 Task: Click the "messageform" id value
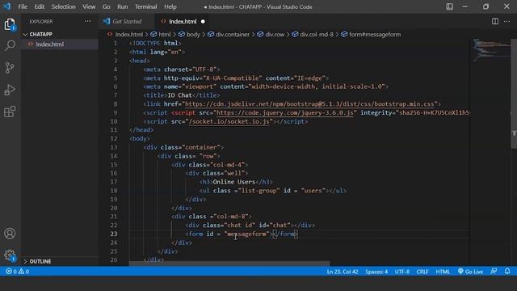(x=246, y=234)
